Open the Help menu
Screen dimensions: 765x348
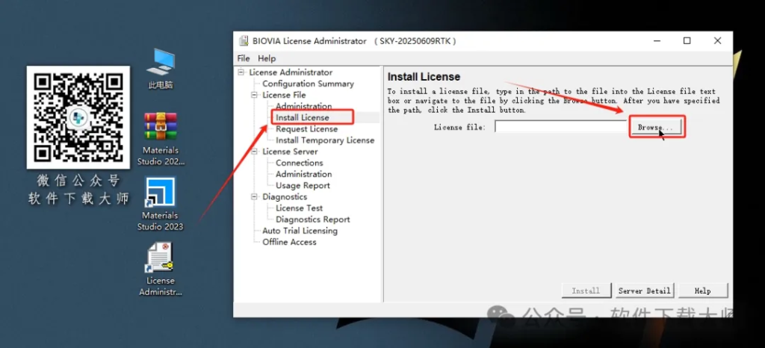click(267, 58)
